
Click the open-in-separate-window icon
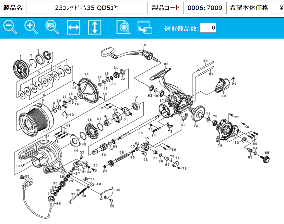(x=145, y=27)
